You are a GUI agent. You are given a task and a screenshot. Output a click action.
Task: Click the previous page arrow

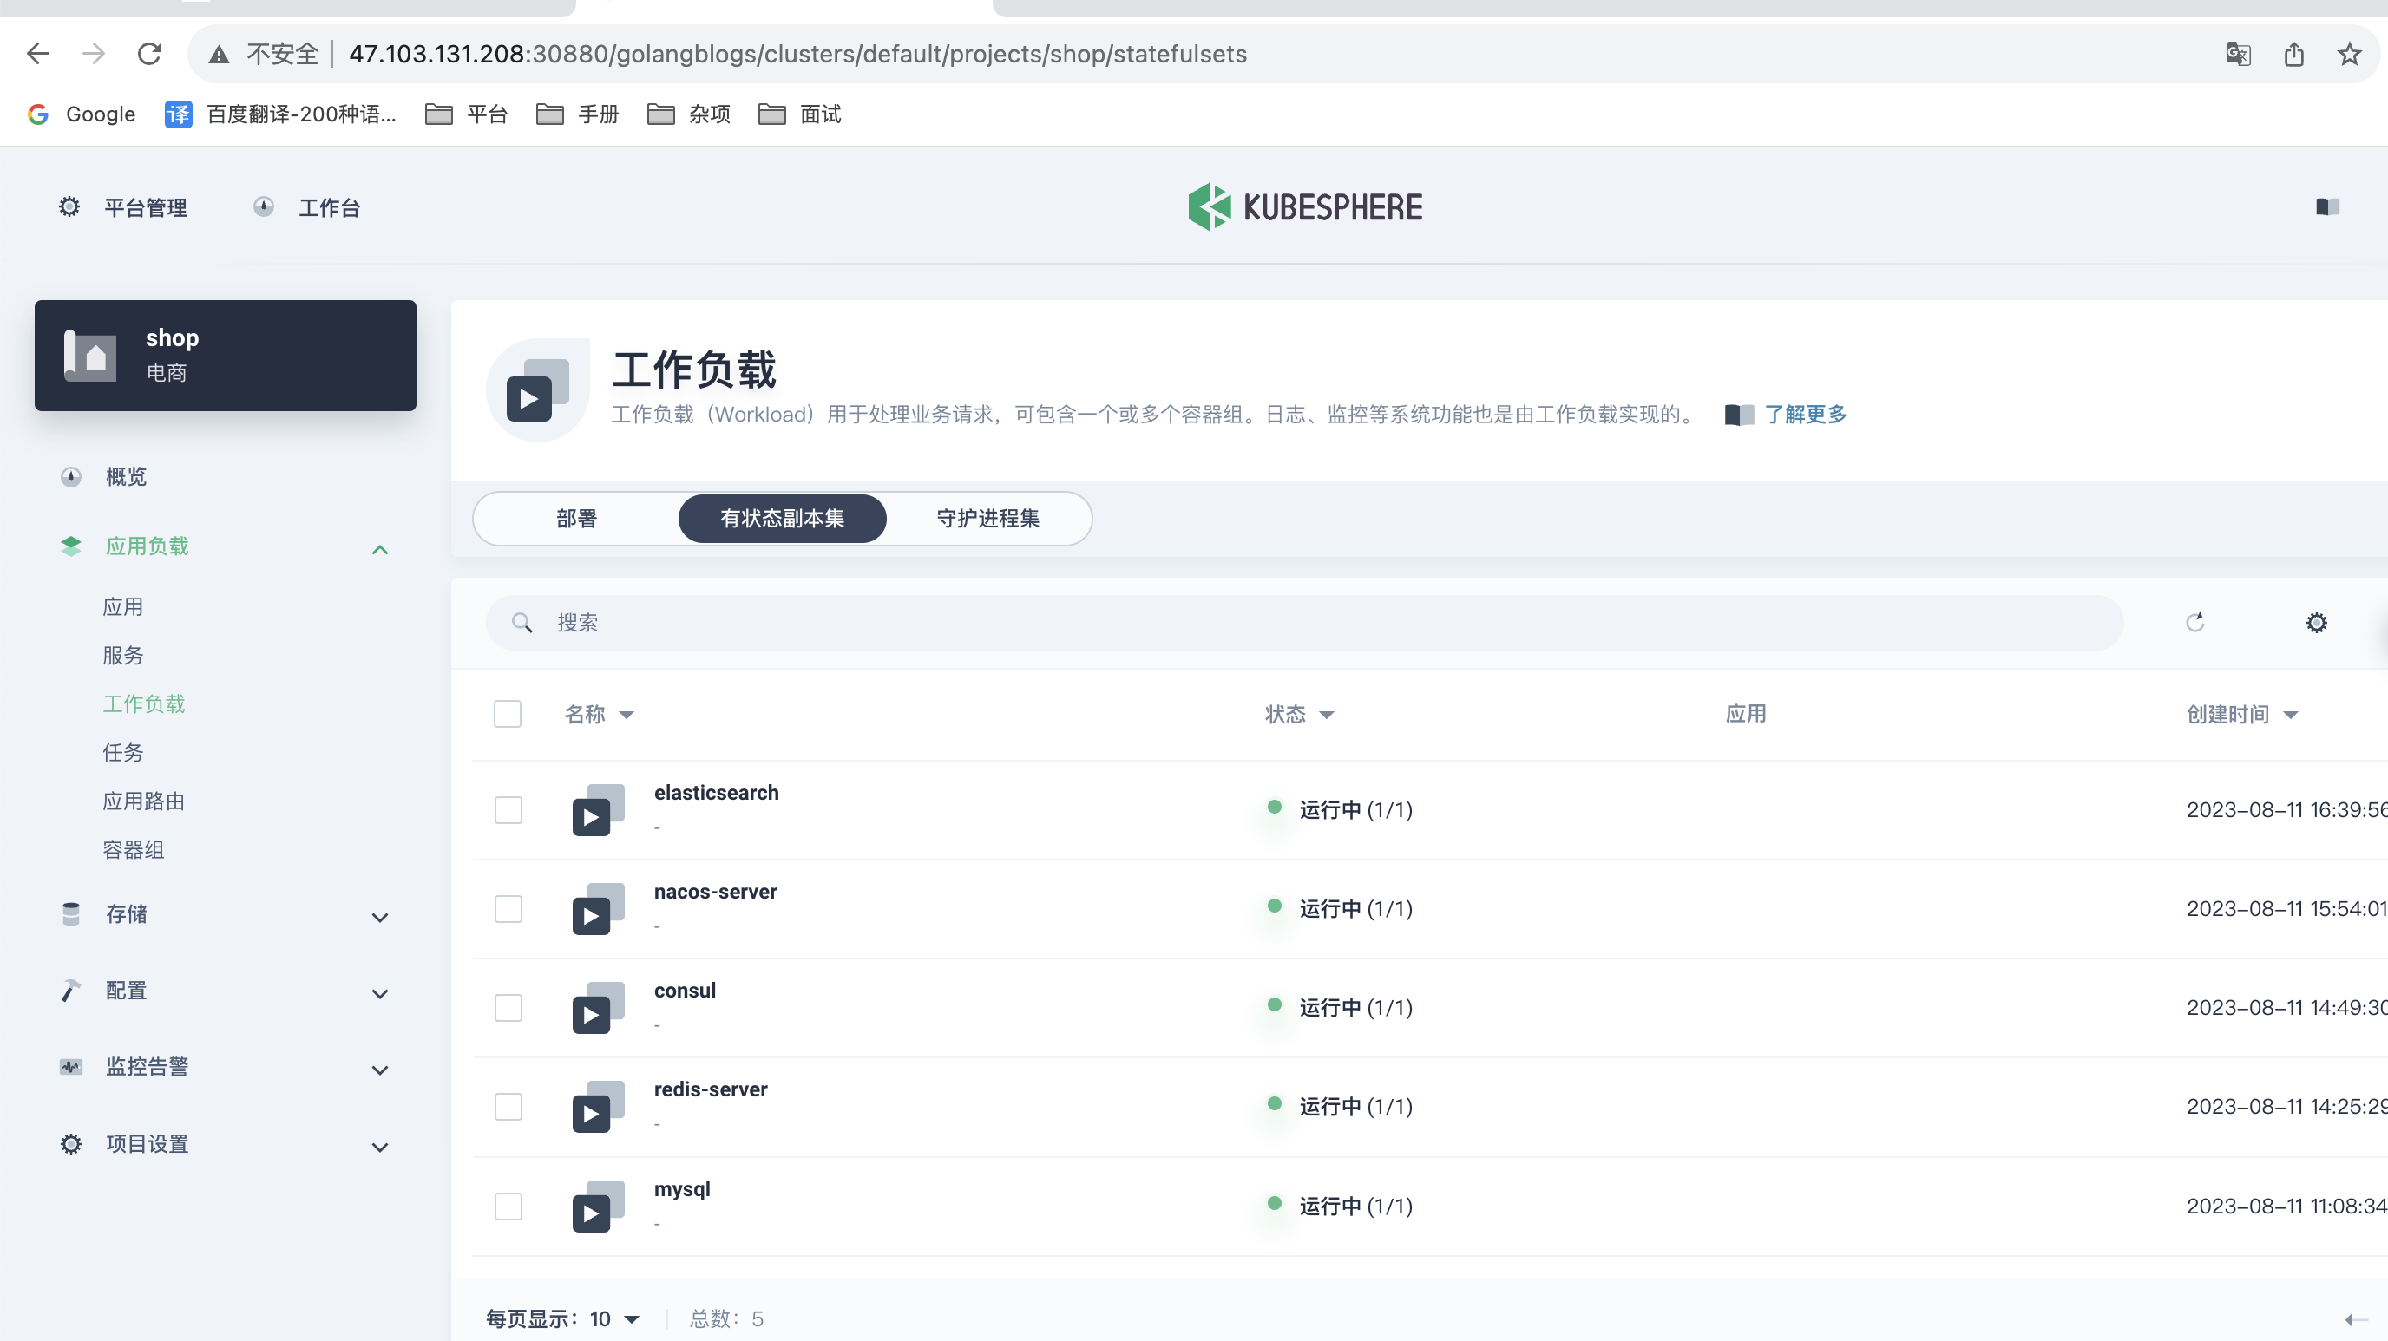2356,1319
